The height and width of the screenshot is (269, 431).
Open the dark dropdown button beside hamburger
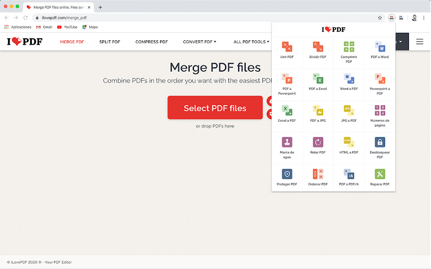coord(402,42)
